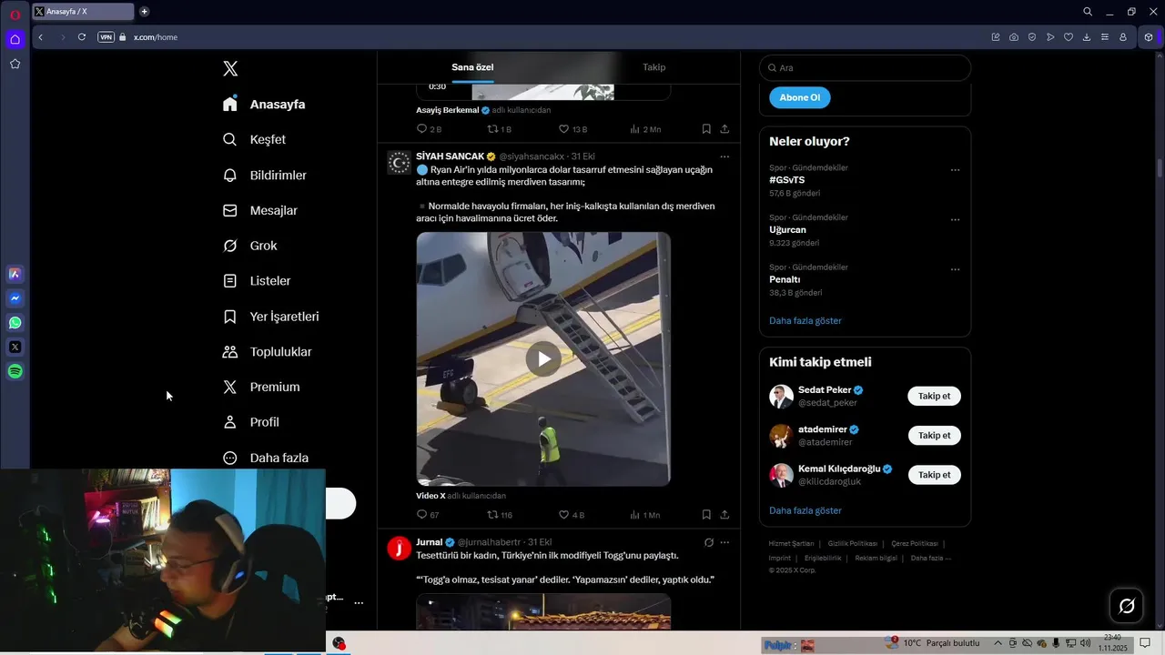Show more follow suggestions link
Screen dimensions: 1165x655
click(x=805, y=510)
